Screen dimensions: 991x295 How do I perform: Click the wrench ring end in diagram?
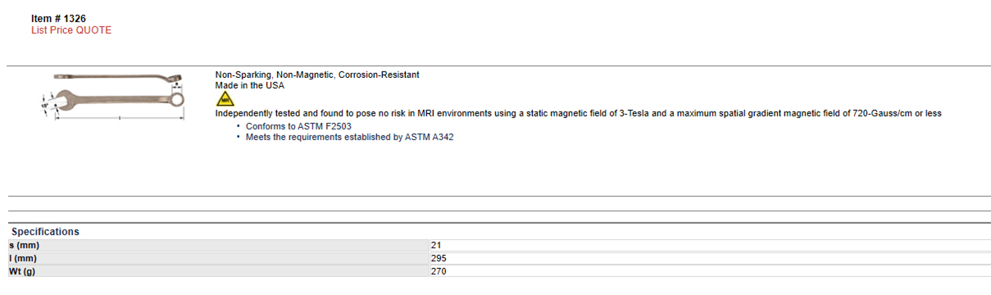[x=176, y=101]
